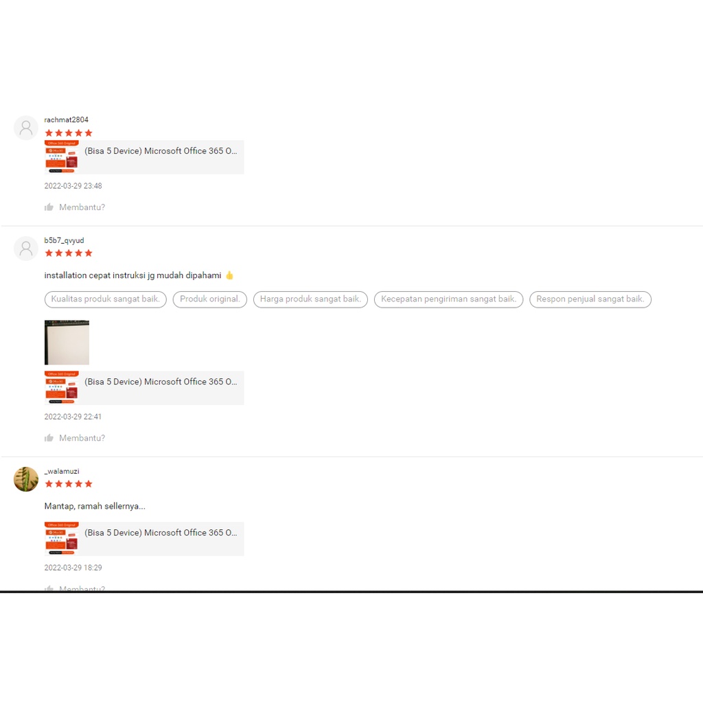Click the star rating of _walamuzi's review
The image size is (703, 703).
point(69,484)
